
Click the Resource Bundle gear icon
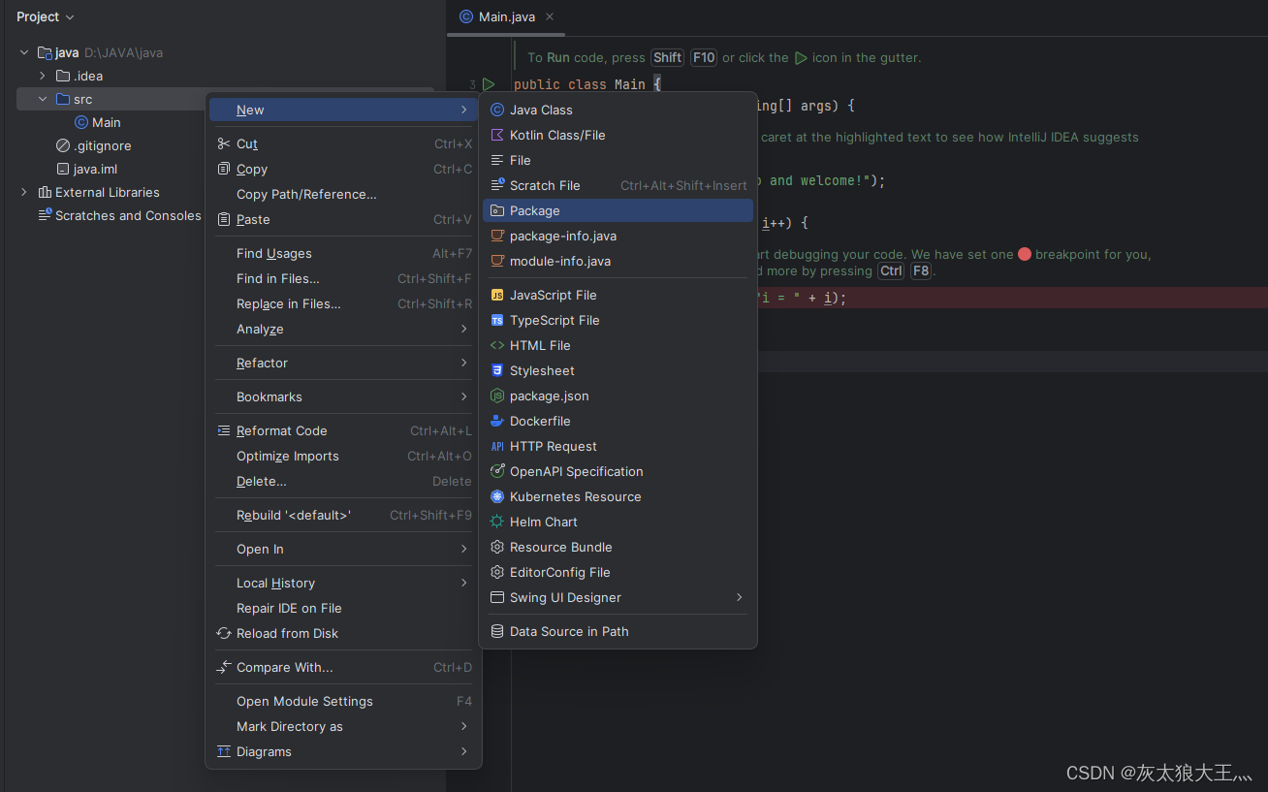(497, 547)
